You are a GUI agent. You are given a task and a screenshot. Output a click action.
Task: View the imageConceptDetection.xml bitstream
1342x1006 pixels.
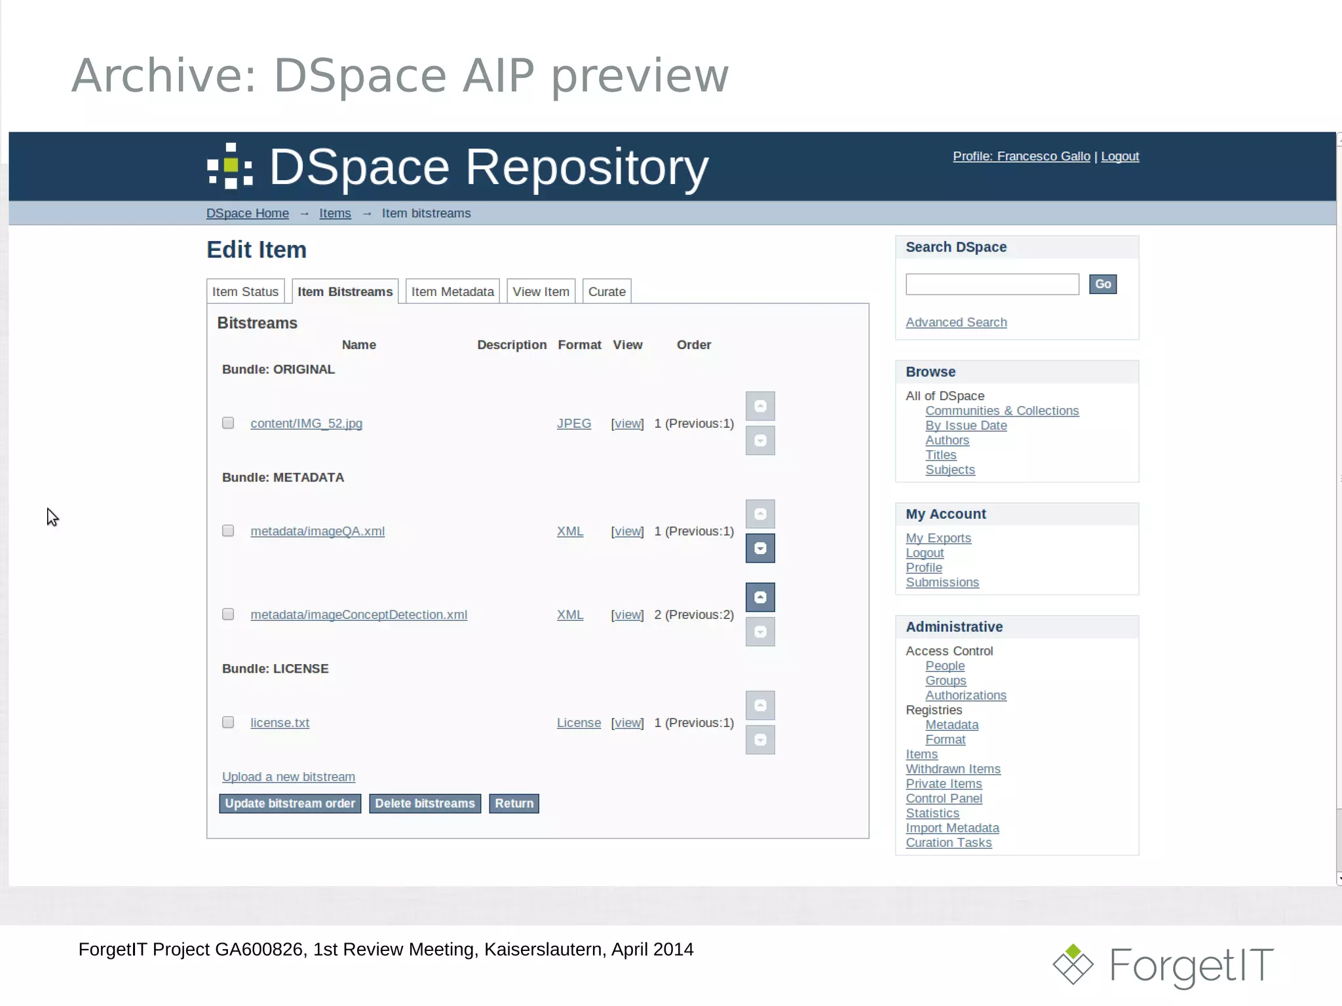[x=627, y=615]
